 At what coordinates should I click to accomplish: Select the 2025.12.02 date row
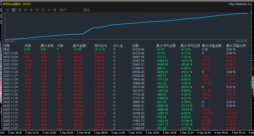click(x=10, y=64)
